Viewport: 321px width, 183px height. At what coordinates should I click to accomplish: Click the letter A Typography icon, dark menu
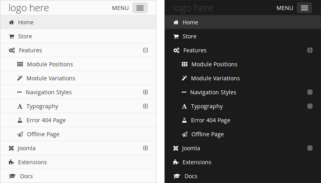click(x=185, y=106)
